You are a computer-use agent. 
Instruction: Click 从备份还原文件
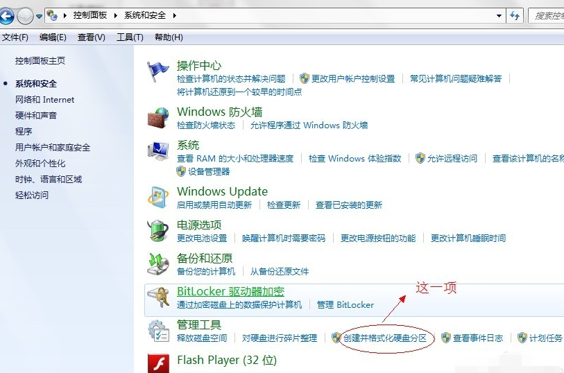click(x=280, y=272)
